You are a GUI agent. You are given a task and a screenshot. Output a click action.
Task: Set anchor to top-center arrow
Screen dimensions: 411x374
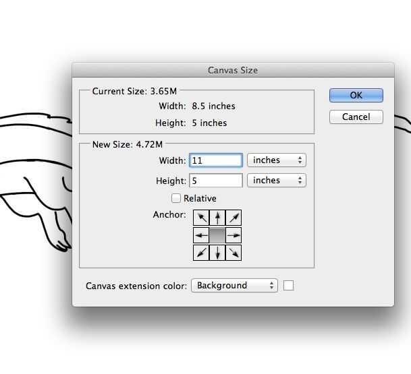pos(217,218)
